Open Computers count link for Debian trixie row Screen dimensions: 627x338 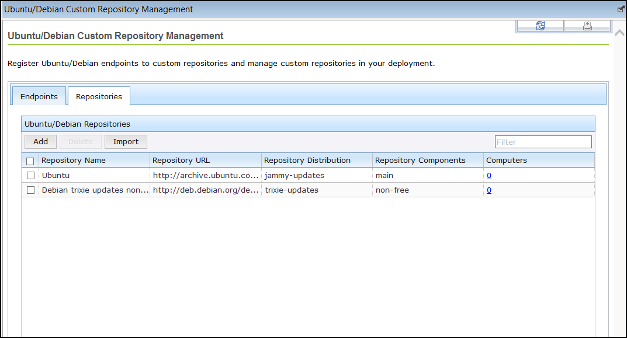(489, 190)
